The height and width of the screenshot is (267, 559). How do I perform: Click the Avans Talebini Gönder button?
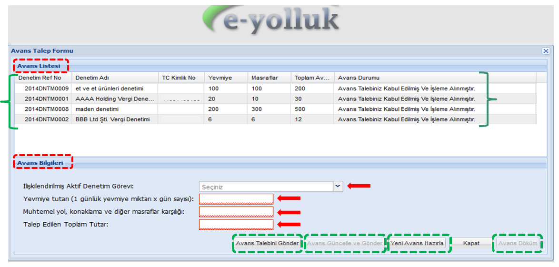point(268,244)
